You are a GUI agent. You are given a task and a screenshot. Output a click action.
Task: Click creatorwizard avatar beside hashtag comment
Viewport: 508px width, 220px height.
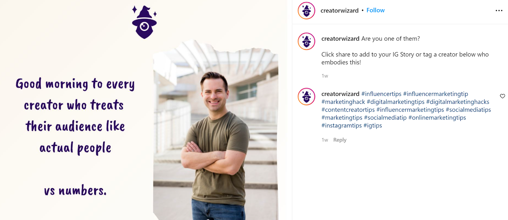306,97
